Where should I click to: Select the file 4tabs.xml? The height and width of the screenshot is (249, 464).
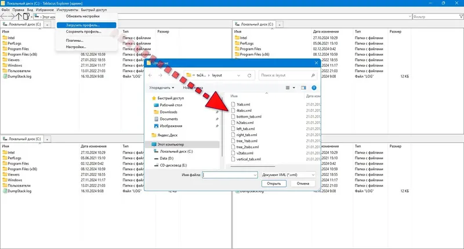[244, 111]
